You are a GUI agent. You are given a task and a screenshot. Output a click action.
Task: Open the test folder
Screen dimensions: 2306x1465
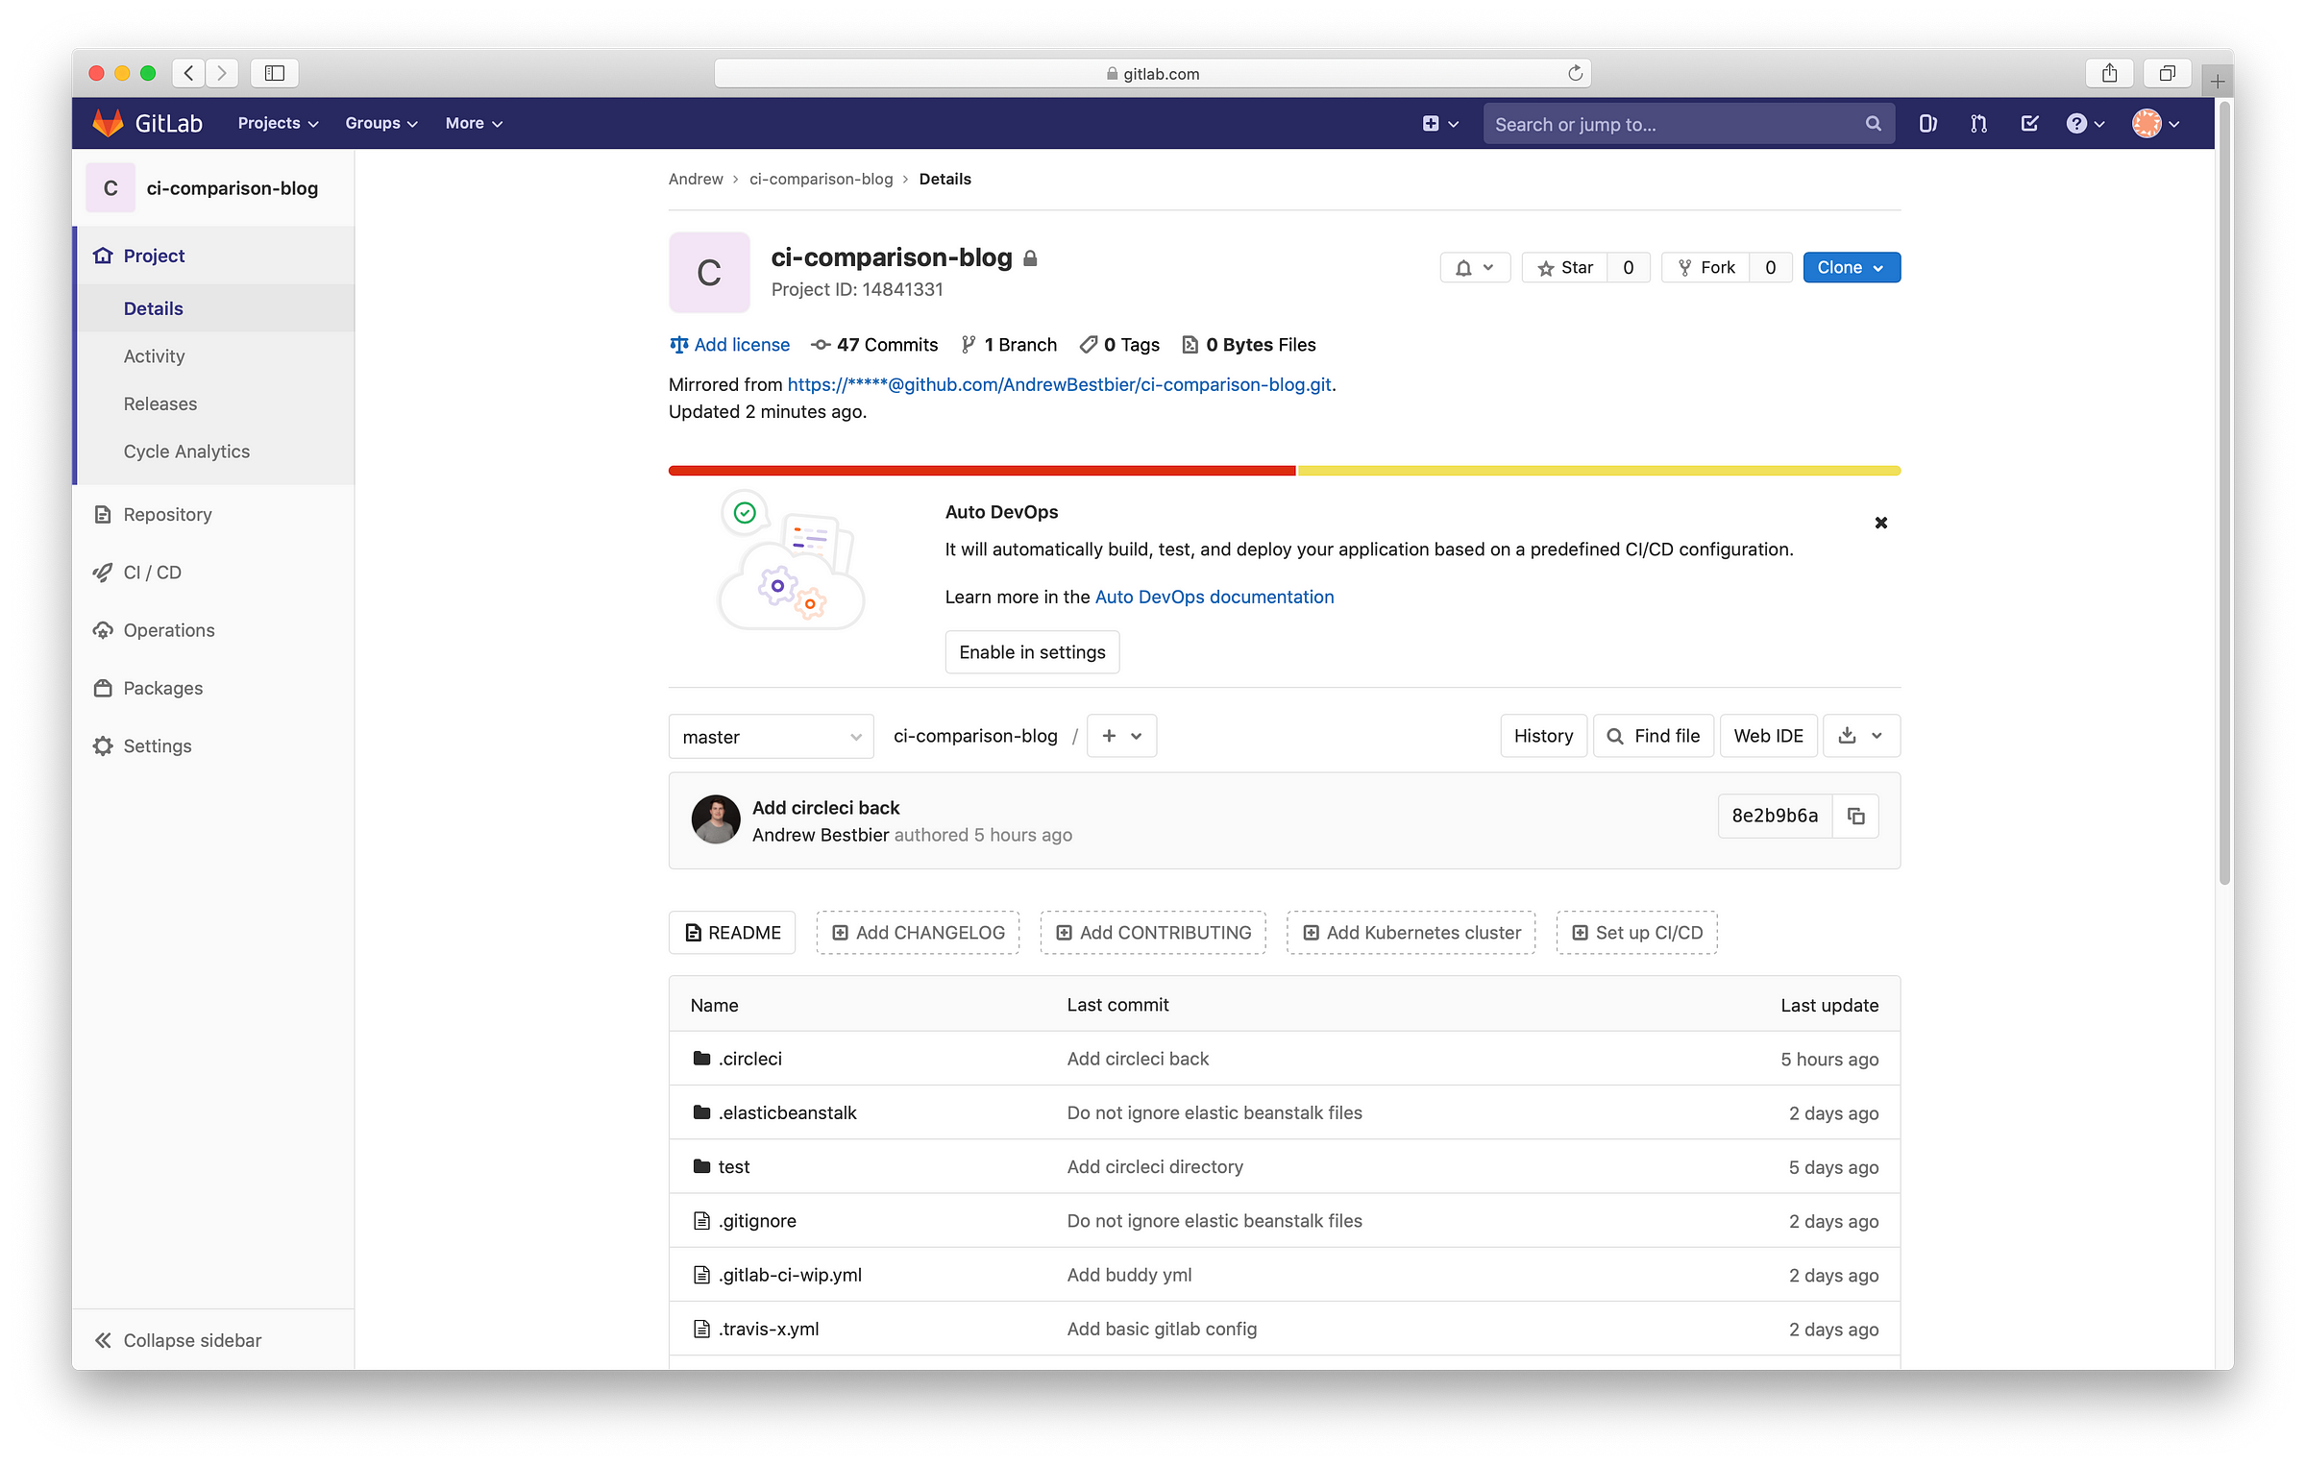click(733, 1166)
